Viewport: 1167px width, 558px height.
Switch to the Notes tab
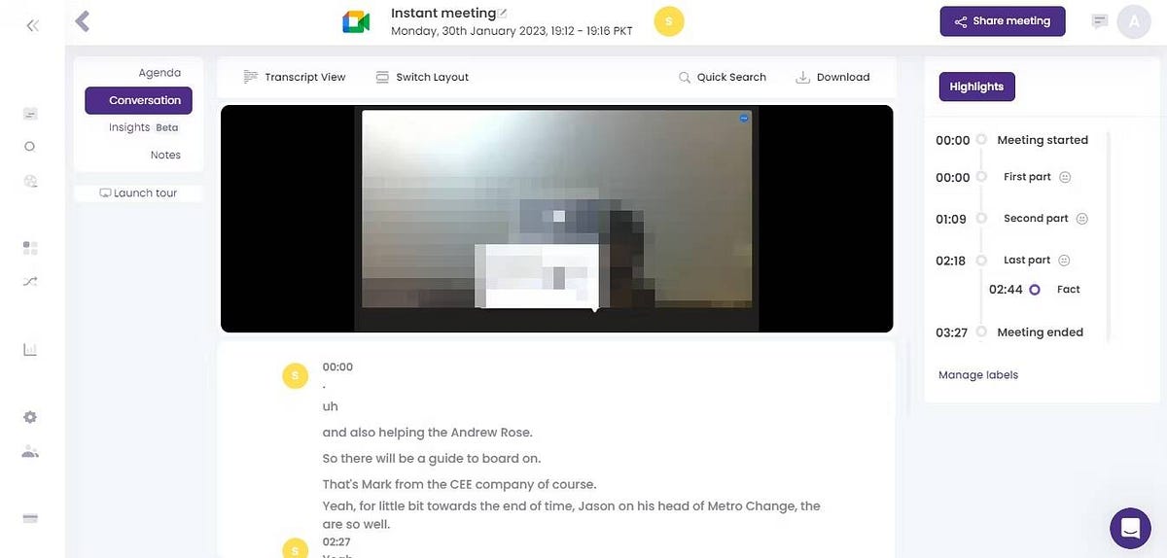pyautogui.click(x=165, y=155)
